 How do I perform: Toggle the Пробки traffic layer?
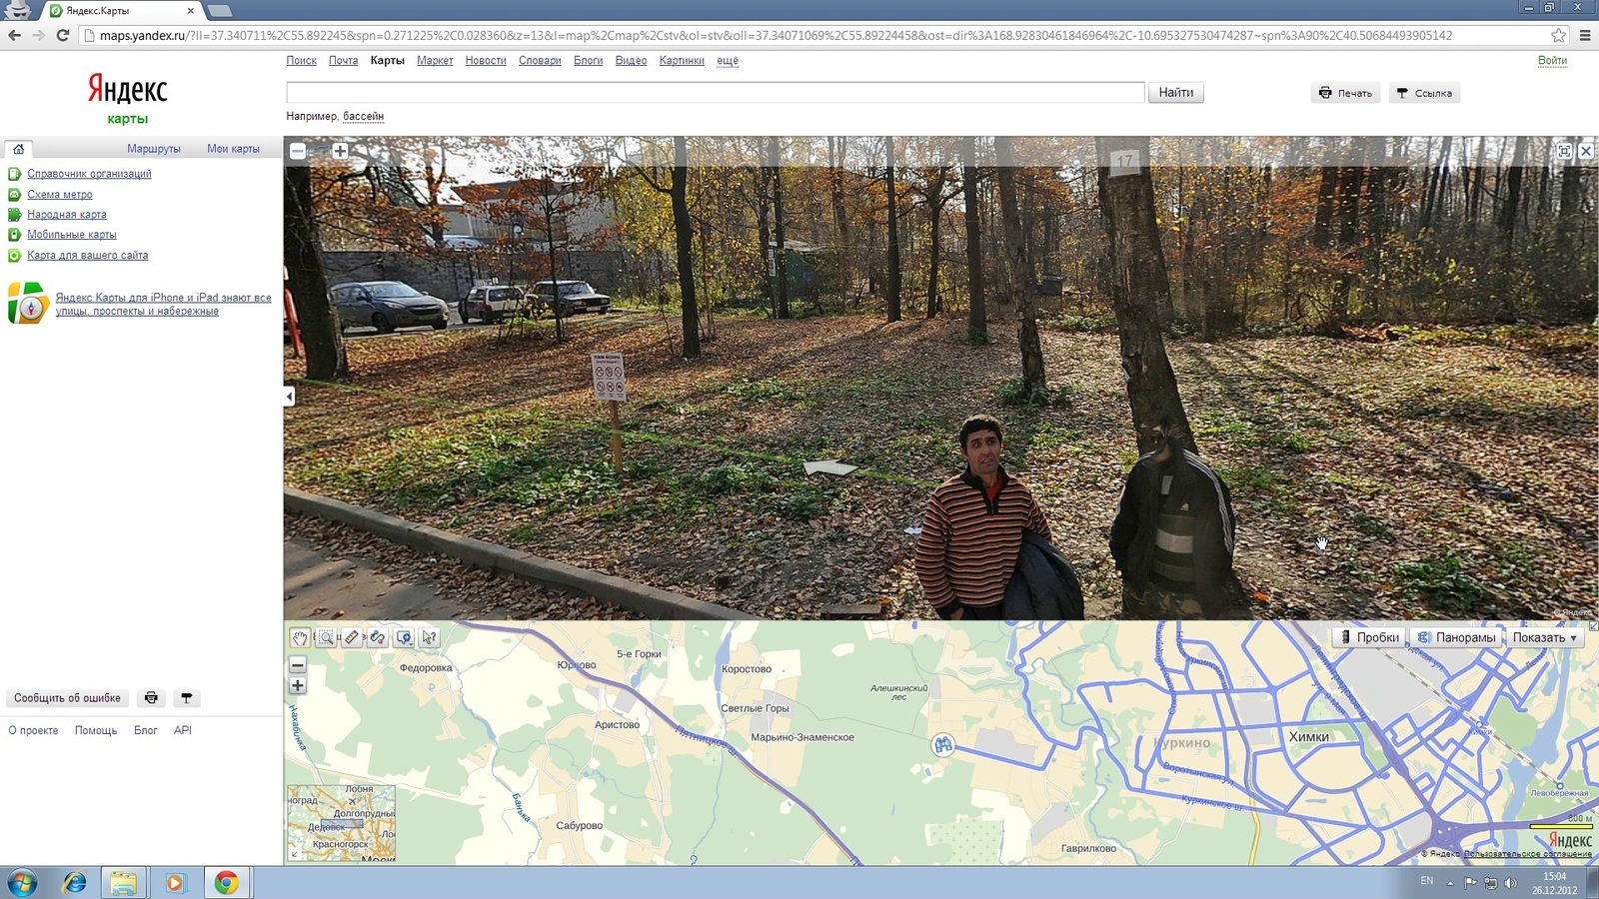click(1369, 637)
